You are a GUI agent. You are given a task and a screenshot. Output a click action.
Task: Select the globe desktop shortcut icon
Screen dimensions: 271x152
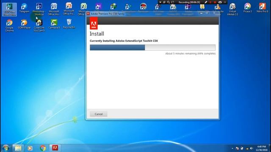[x=113, y=7]
